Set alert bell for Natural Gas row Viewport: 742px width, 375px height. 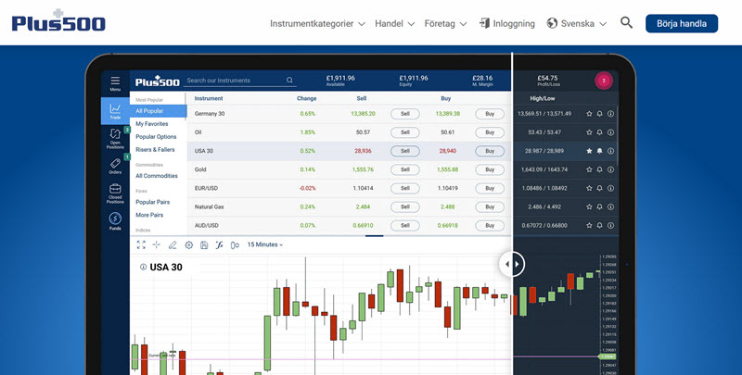coord(599,206)
